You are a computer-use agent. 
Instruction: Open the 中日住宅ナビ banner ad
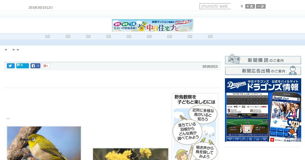pos(152,25)
